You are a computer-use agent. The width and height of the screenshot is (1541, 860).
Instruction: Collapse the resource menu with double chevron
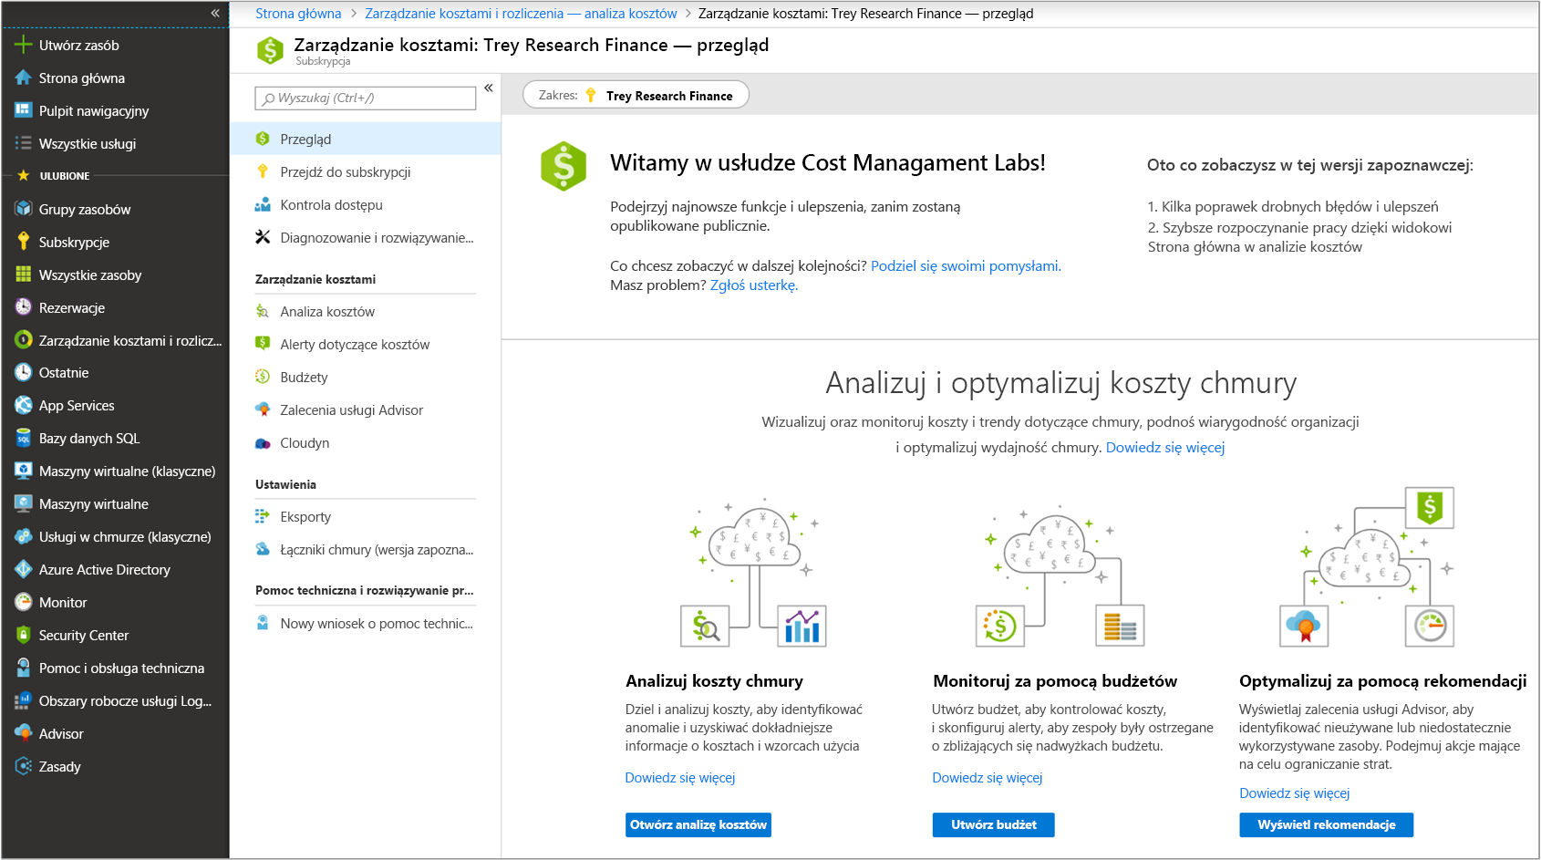click(489, 88)
